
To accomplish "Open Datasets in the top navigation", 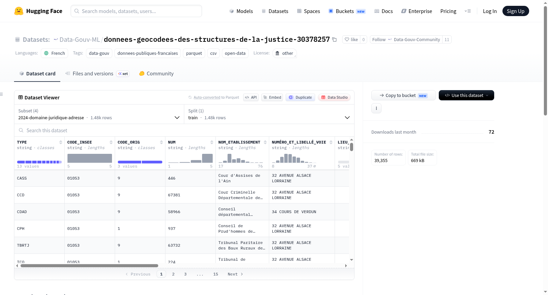I will pos(275,11).
